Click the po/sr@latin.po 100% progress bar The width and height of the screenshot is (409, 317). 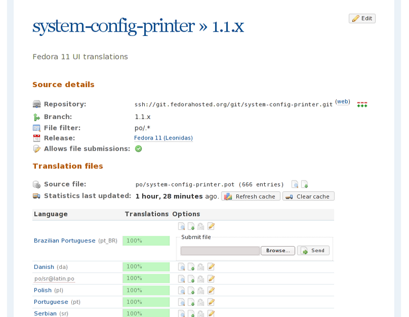146,278
